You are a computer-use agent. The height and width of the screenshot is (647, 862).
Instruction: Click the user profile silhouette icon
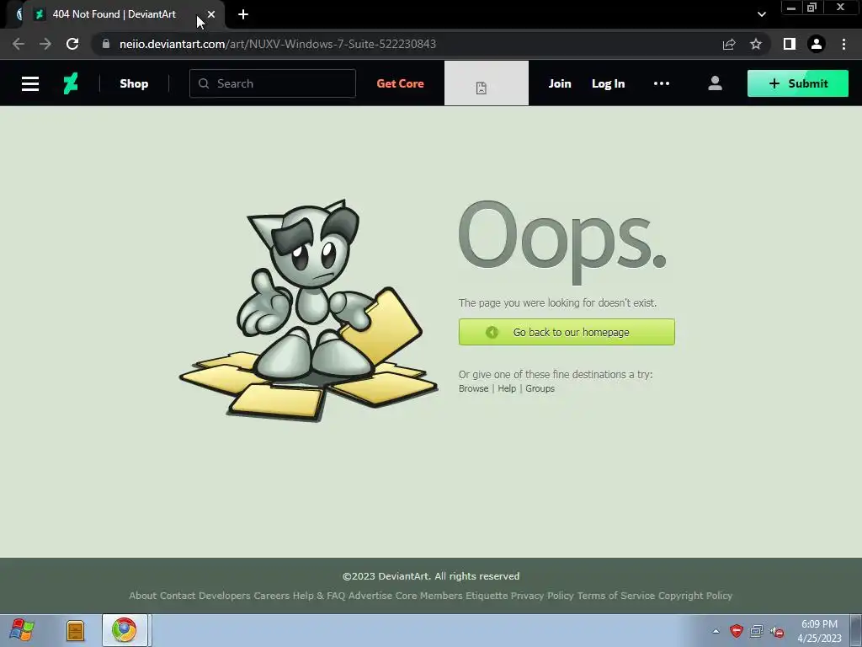pyautogui.click(x=715, y=83)
